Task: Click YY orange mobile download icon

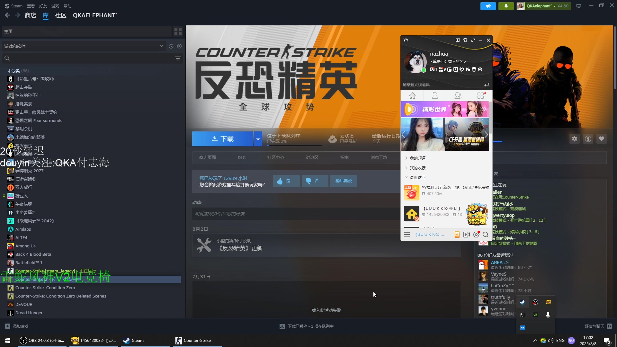Action: pos(457,235)
